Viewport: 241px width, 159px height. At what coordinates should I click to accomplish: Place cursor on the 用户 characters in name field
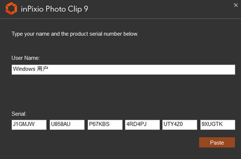42,69
